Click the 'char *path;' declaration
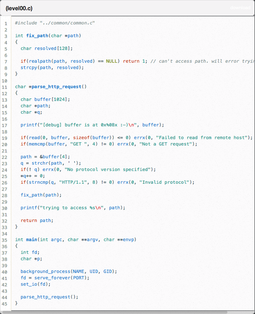The width and height of the screenshot is (255, 314). 36,106
